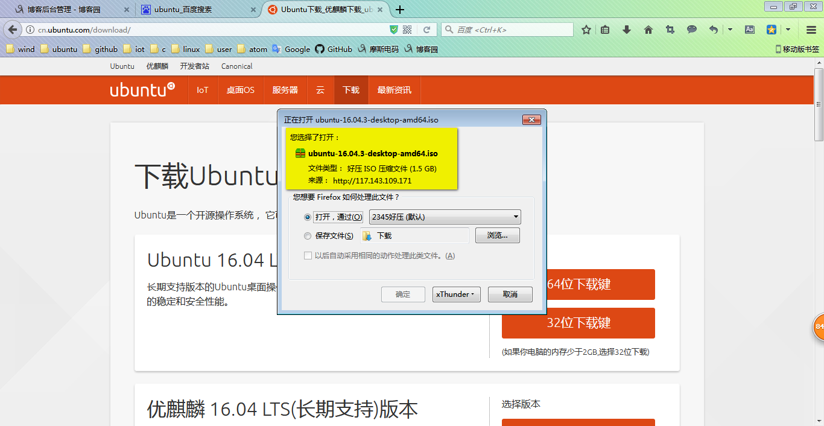824x426 pixels.
Task: Reload the current Ubuntu download page
Action: click(428, 28)
